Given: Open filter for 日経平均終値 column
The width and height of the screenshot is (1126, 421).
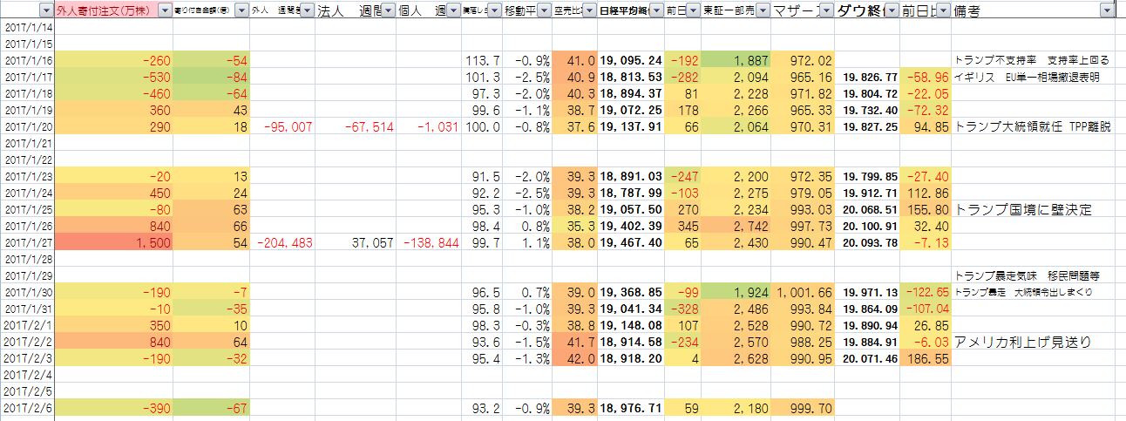Looking at the screenshot, I should tap(655, 10).
